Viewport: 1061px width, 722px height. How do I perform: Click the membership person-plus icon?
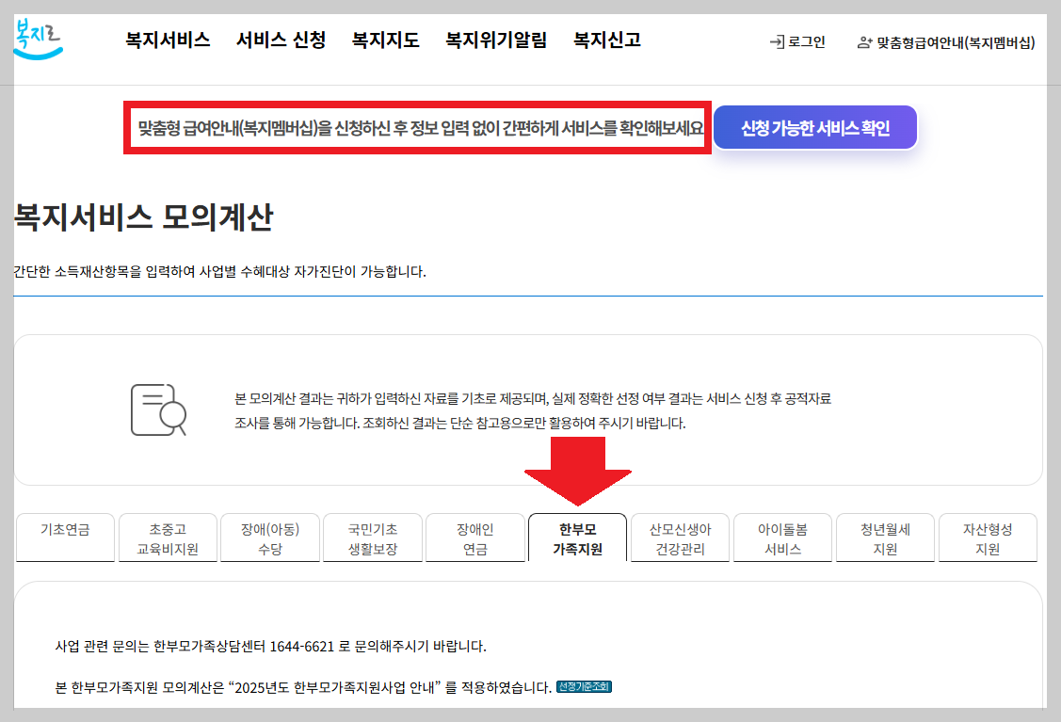(x=864, y=42)
